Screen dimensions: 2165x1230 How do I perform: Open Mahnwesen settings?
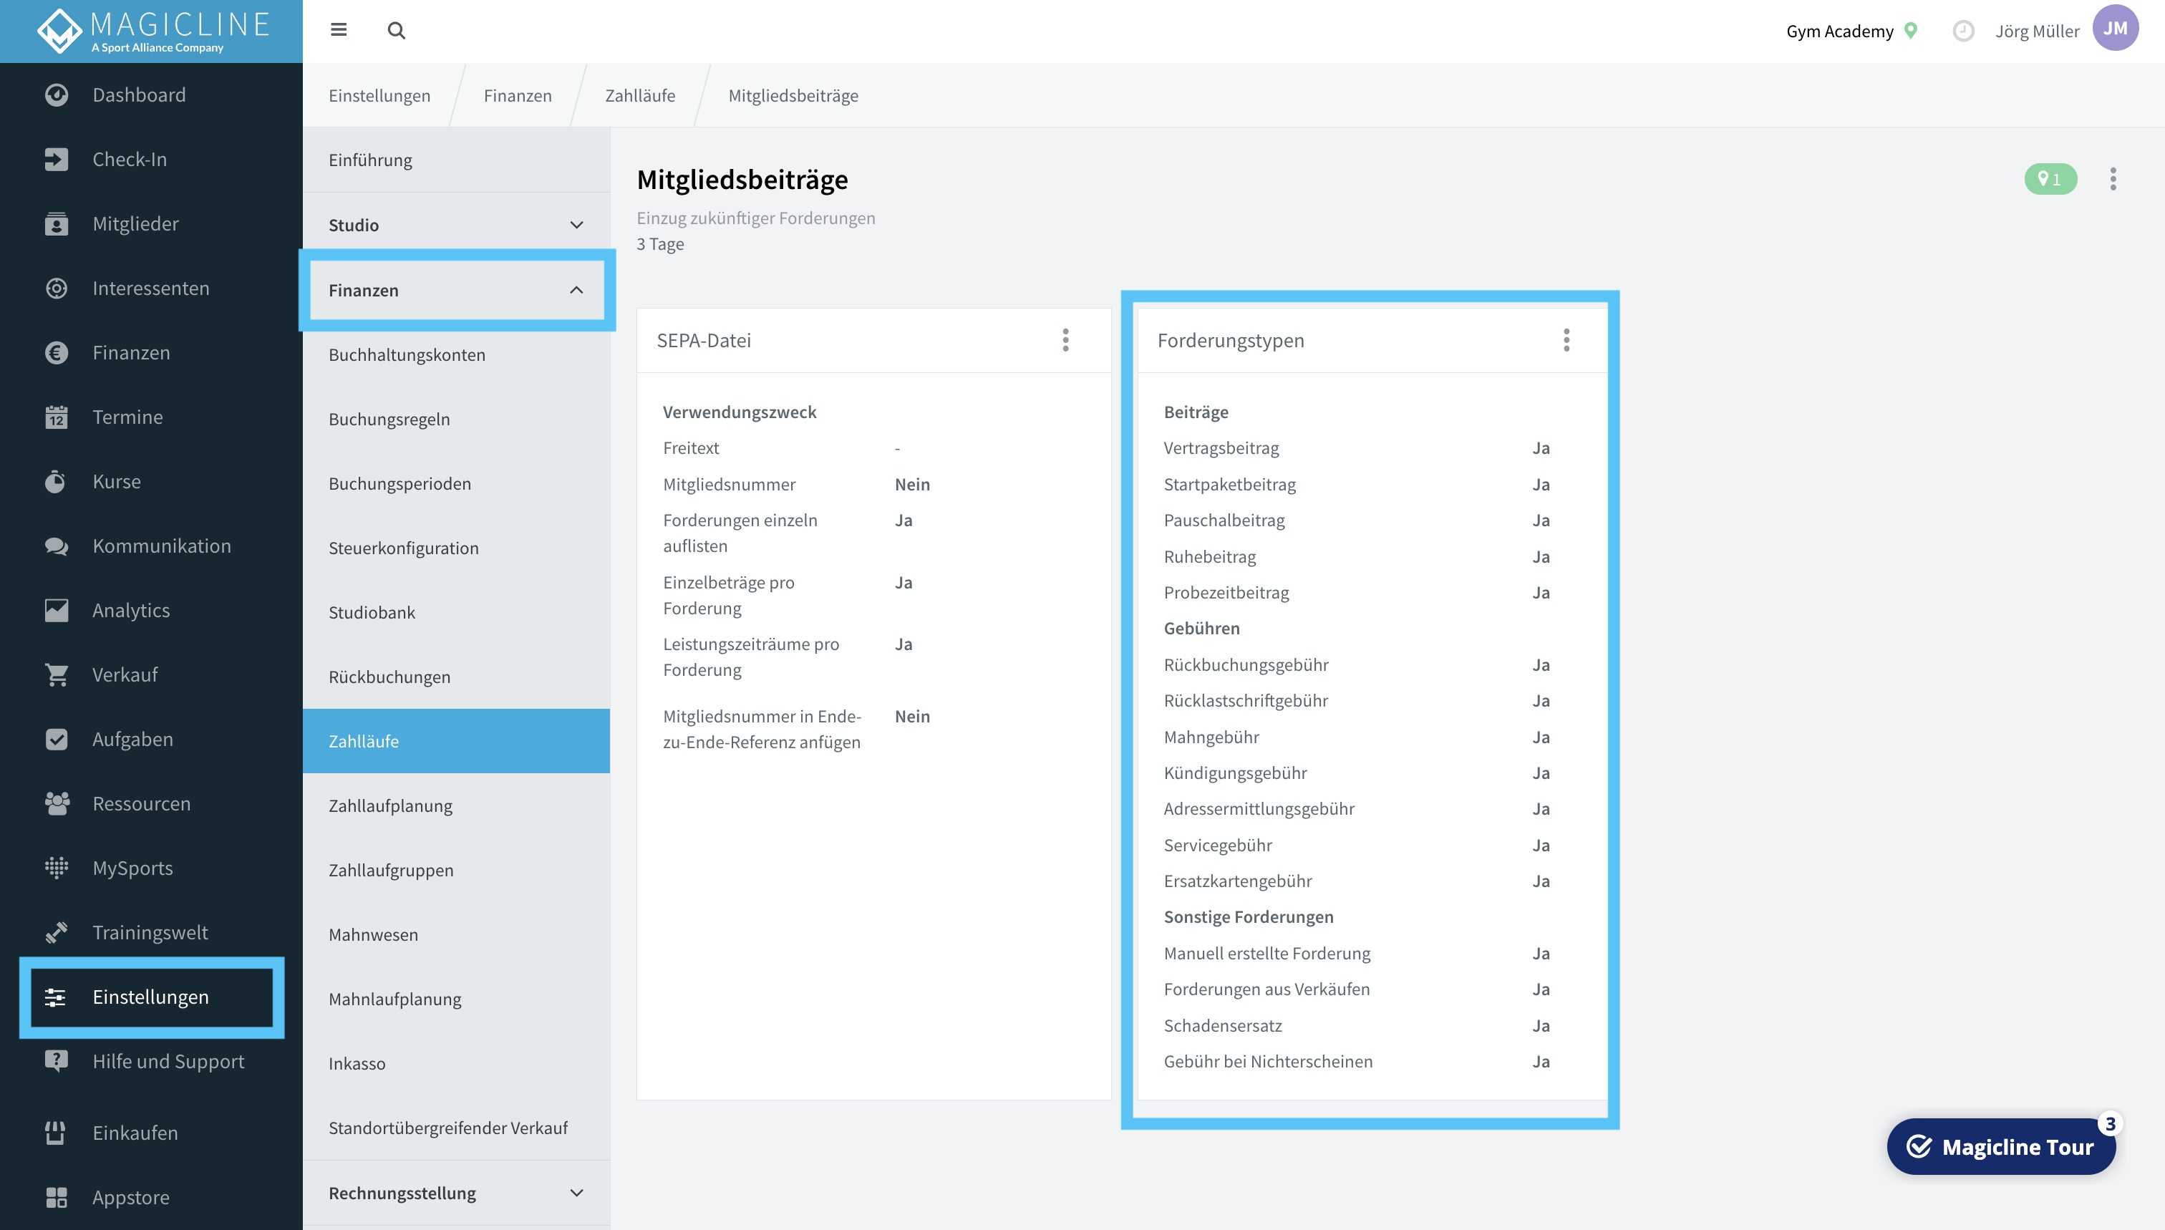pyautogui.click(x=456, y=934)
